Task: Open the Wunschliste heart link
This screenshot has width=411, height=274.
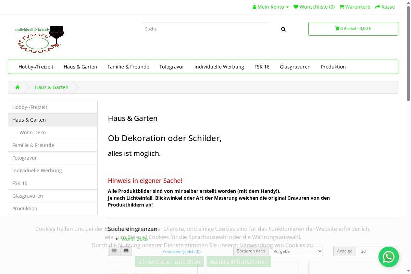Action: [x=314, y=7]
